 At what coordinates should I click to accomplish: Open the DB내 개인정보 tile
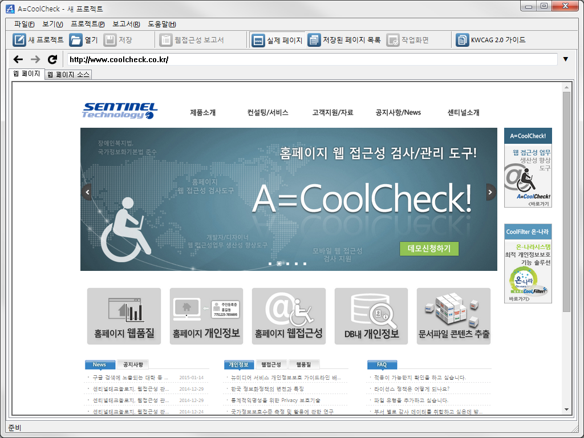371,316
